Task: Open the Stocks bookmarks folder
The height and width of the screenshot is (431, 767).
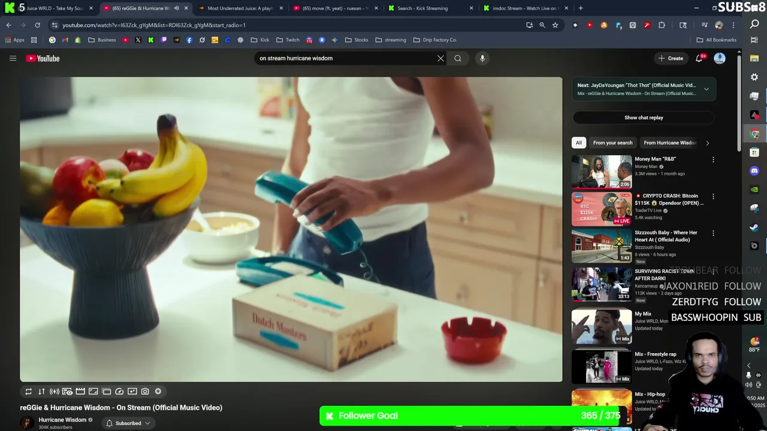Action: (x=357, y=40)
